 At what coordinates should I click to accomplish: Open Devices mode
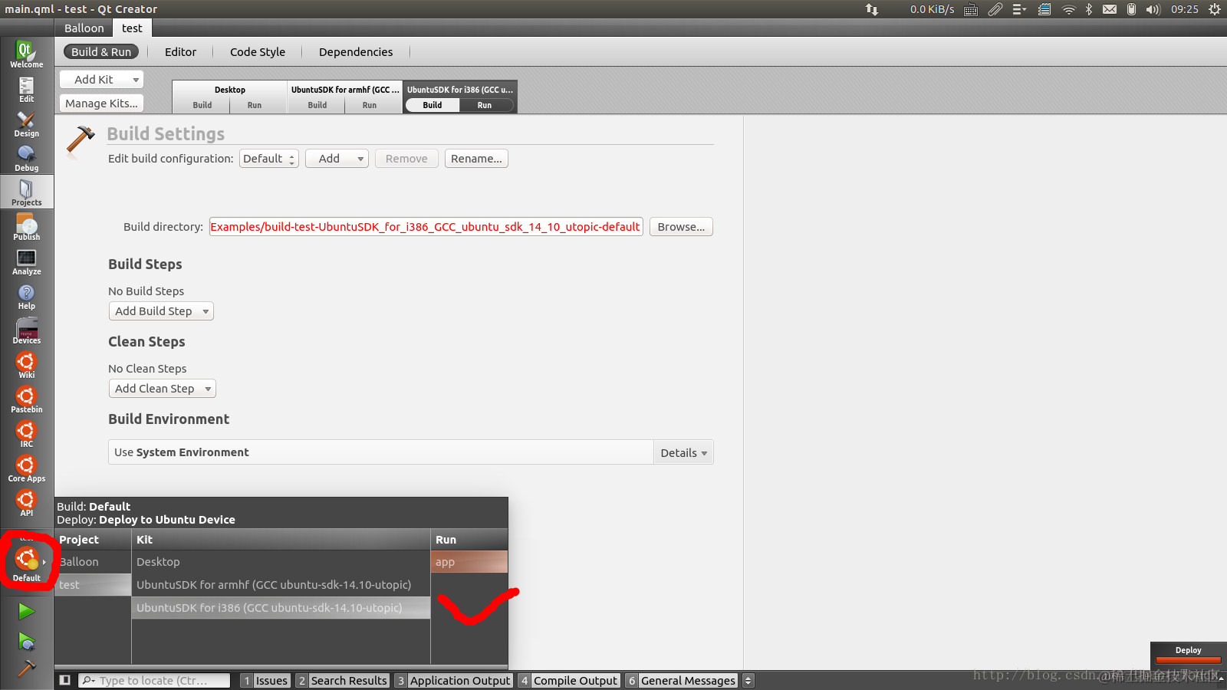26,331
